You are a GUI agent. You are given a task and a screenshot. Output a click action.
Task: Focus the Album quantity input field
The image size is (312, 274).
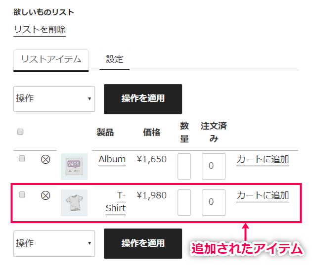(x=184, y=166)
